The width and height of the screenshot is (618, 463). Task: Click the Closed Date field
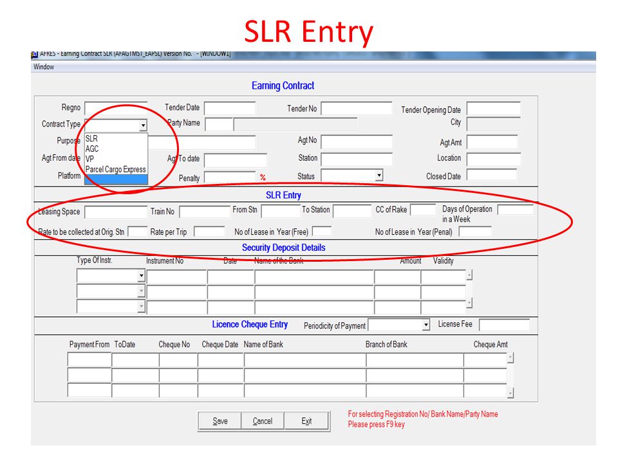[x=491, y=175]
